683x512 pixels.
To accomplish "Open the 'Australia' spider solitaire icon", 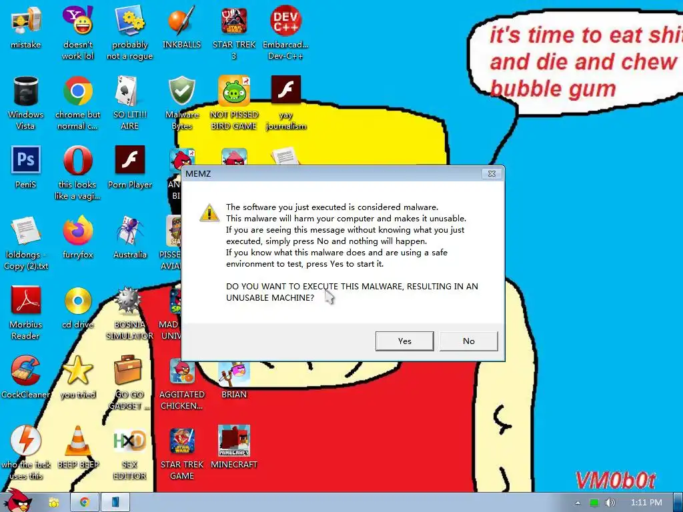I will tap(130, 237).
